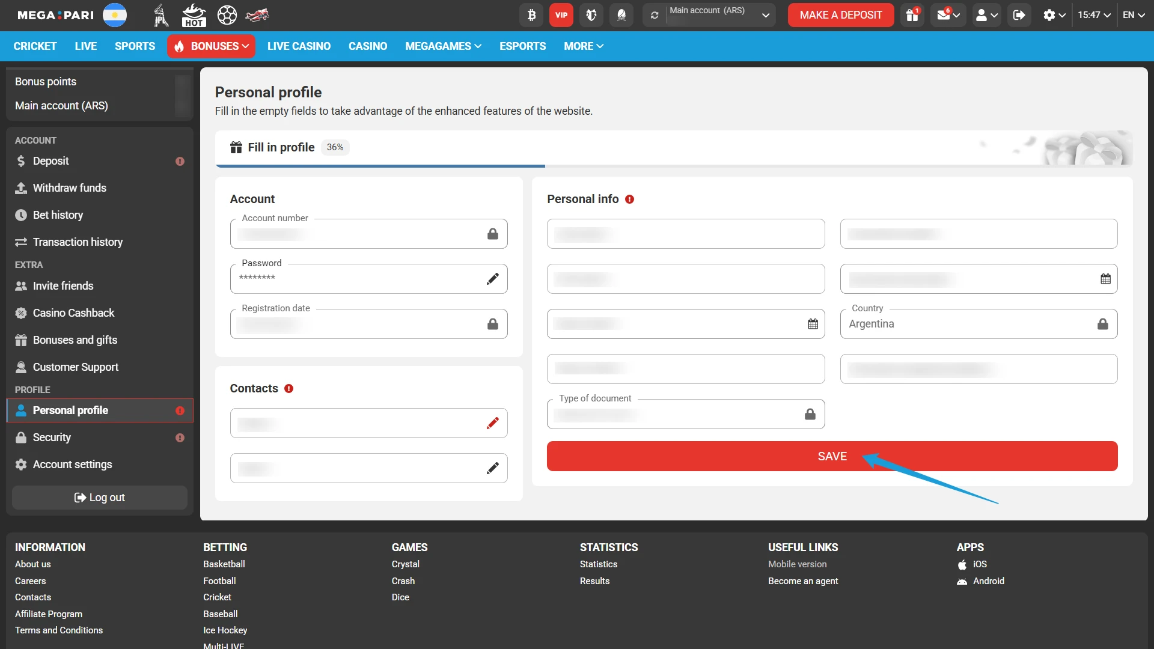The image size is (1154, 649).
Task: Open Account settings in sidebar
Action: (100, 465)
